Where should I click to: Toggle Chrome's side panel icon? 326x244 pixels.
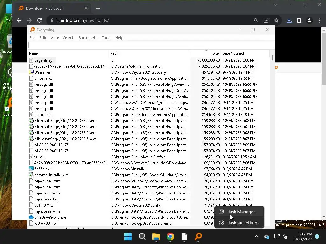click(x=299, y=20)
